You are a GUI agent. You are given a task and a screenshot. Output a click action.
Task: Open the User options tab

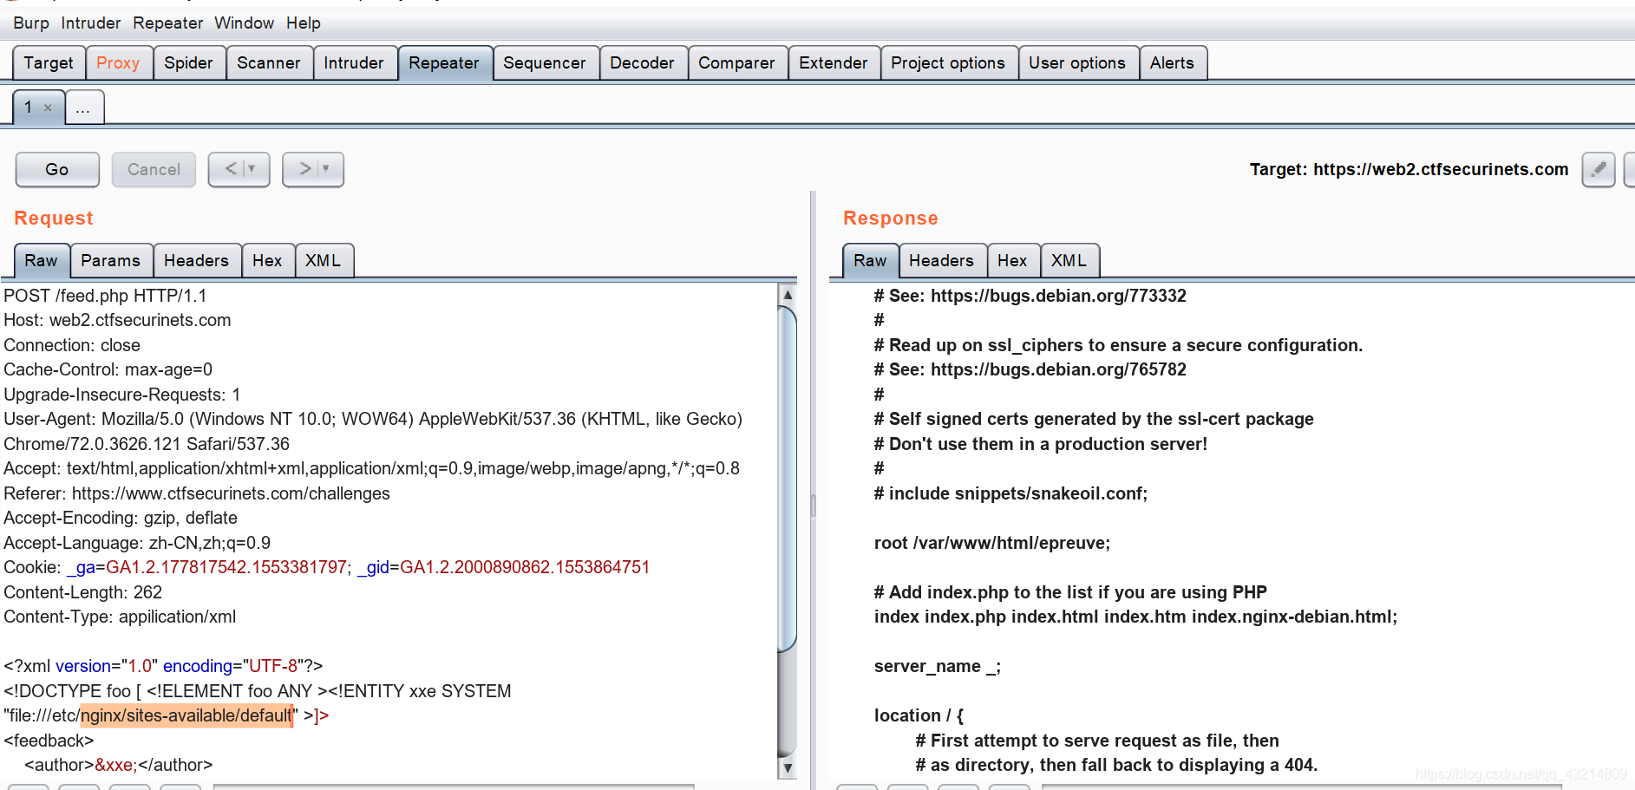click(x=1077, y=63)
